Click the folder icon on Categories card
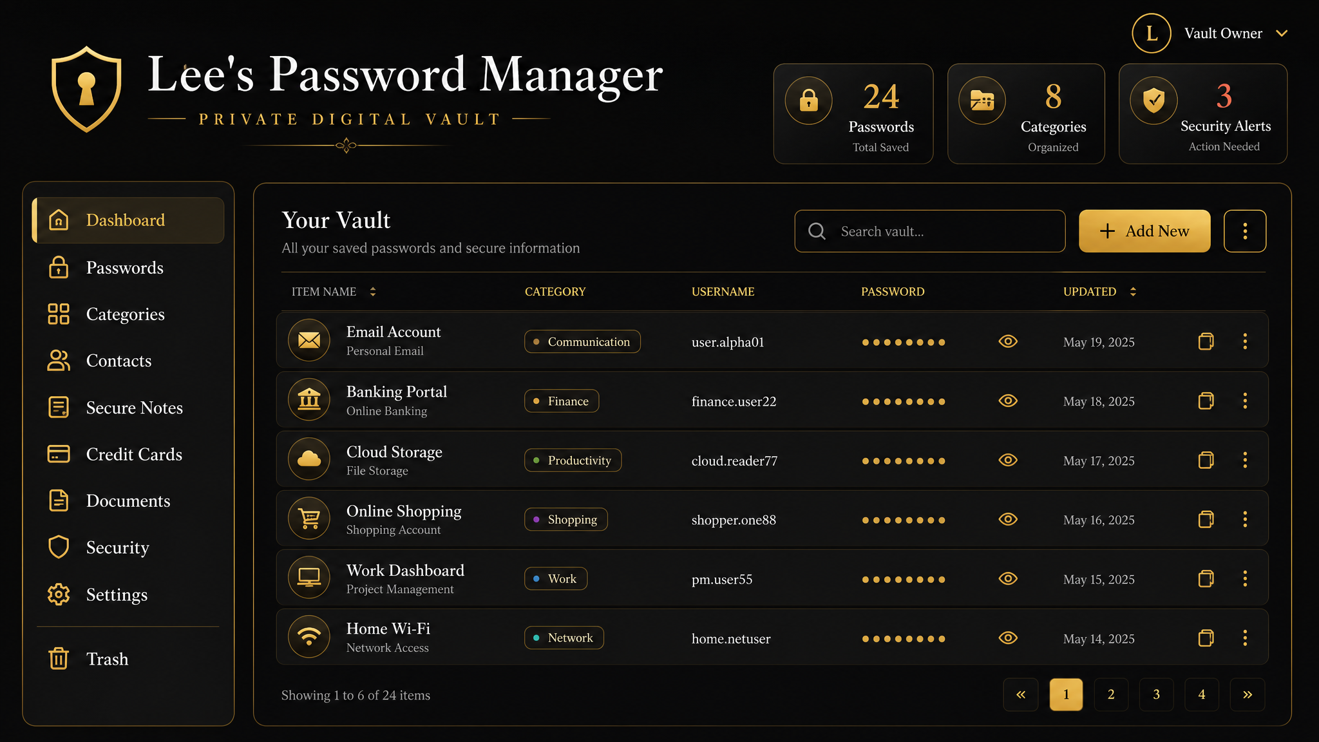This screenshot has height=742, width=1319. (x=982, y=100)
